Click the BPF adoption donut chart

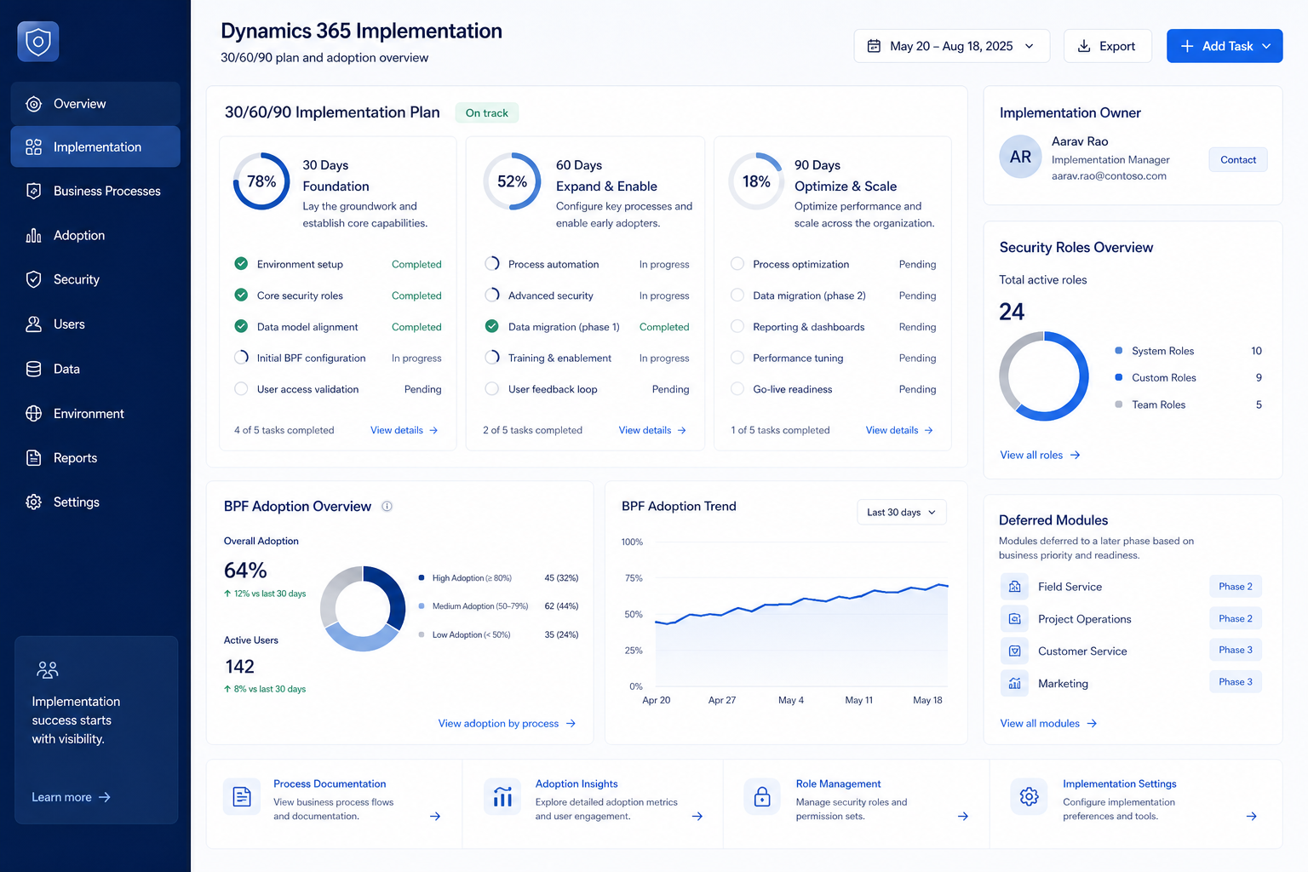tap(363, 608)
